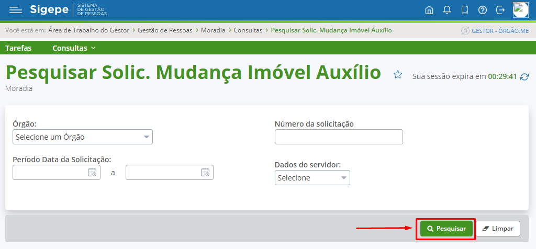536x249 pixels.
Task: Log out using the exit icon
Action: coord(500,10)
